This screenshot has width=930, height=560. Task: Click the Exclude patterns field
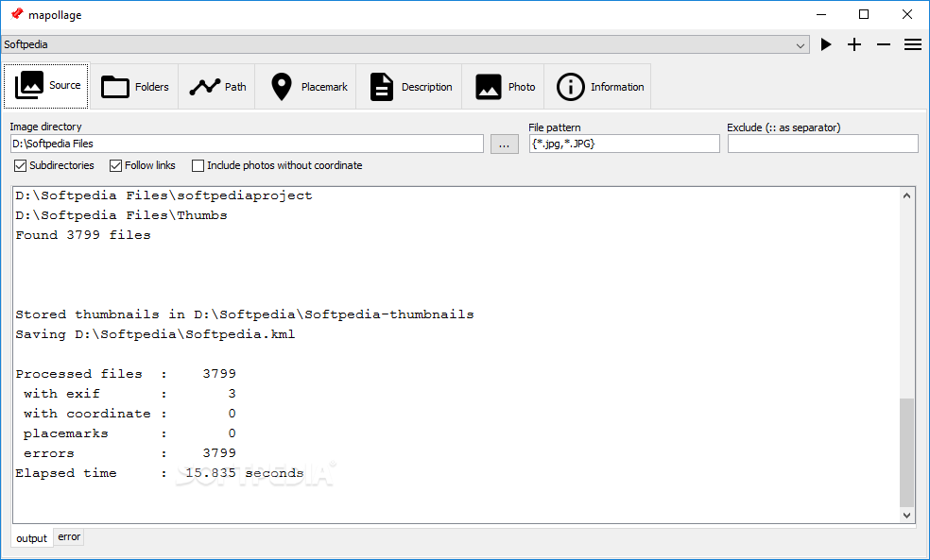tap(822, 144)
